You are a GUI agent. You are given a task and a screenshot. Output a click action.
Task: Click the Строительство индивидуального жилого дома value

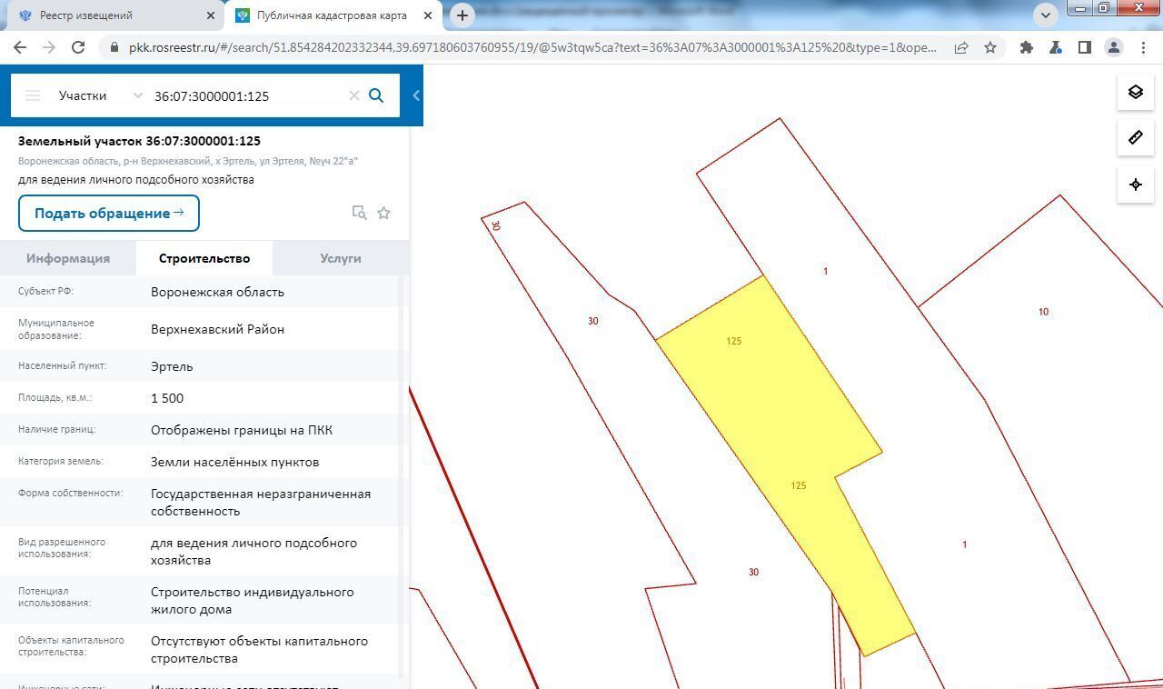point(252,601)
